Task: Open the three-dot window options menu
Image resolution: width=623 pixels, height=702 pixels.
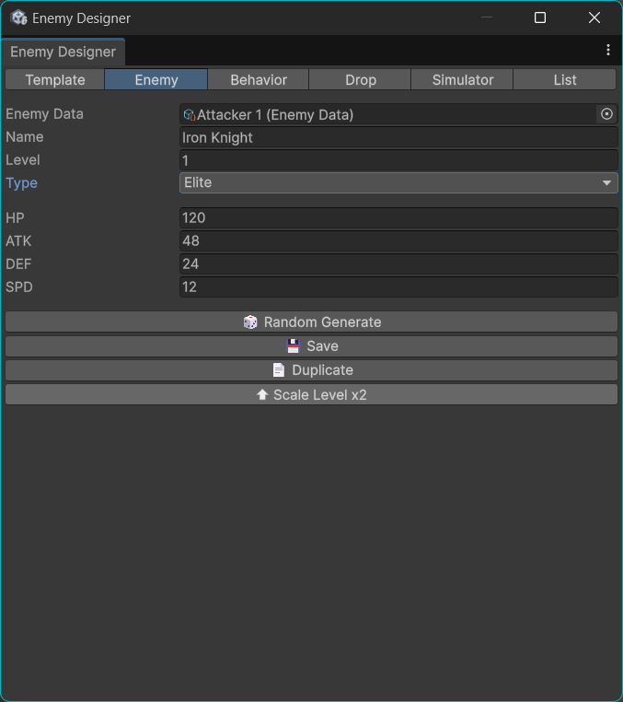Action: click(x=607, y=50)
